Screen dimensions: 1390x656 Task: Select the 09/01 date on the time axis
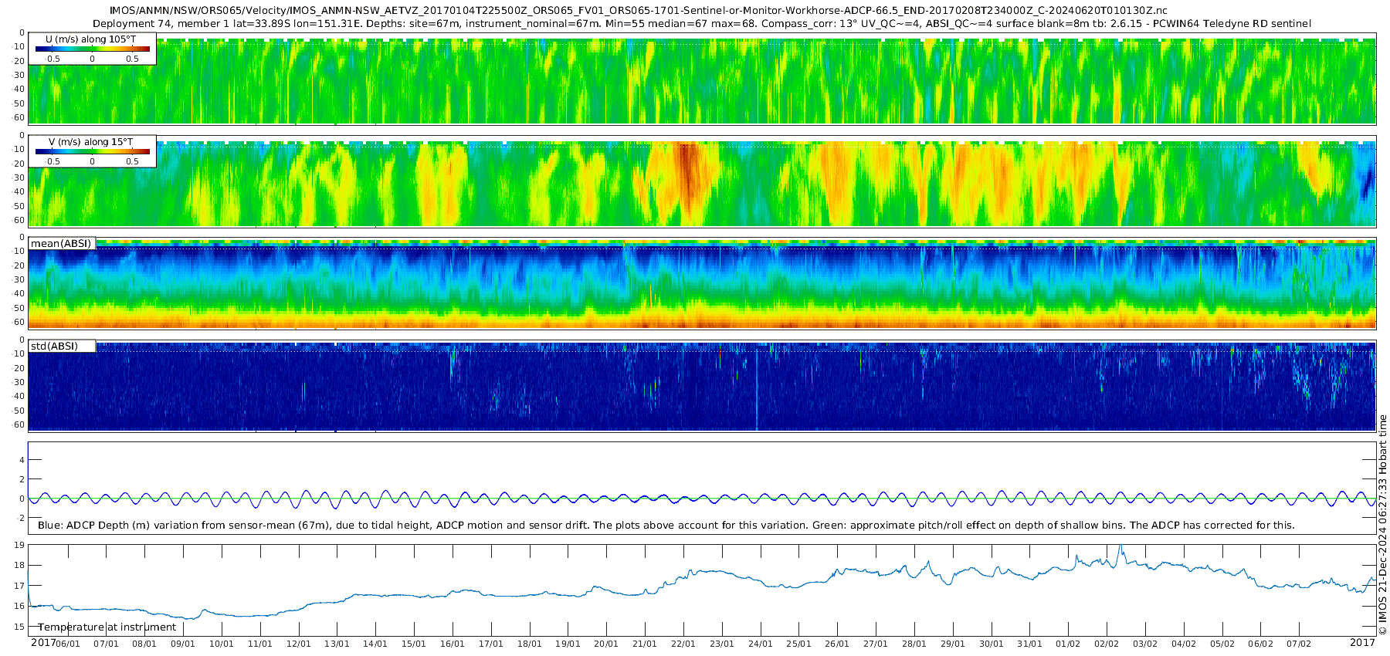click(x=183, y=644)
